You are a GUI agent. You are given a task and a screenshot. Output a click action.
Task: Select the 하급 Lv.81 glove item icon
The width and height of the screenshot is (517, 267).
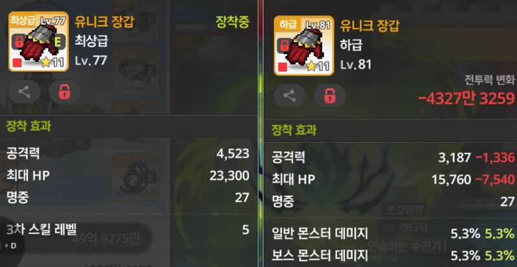tap(304, 45)
